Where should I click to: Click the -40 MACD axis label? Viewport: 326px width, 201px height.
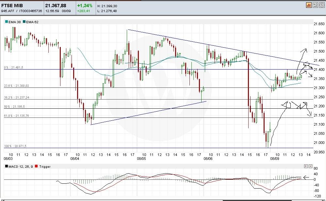[x=316, y=185]
